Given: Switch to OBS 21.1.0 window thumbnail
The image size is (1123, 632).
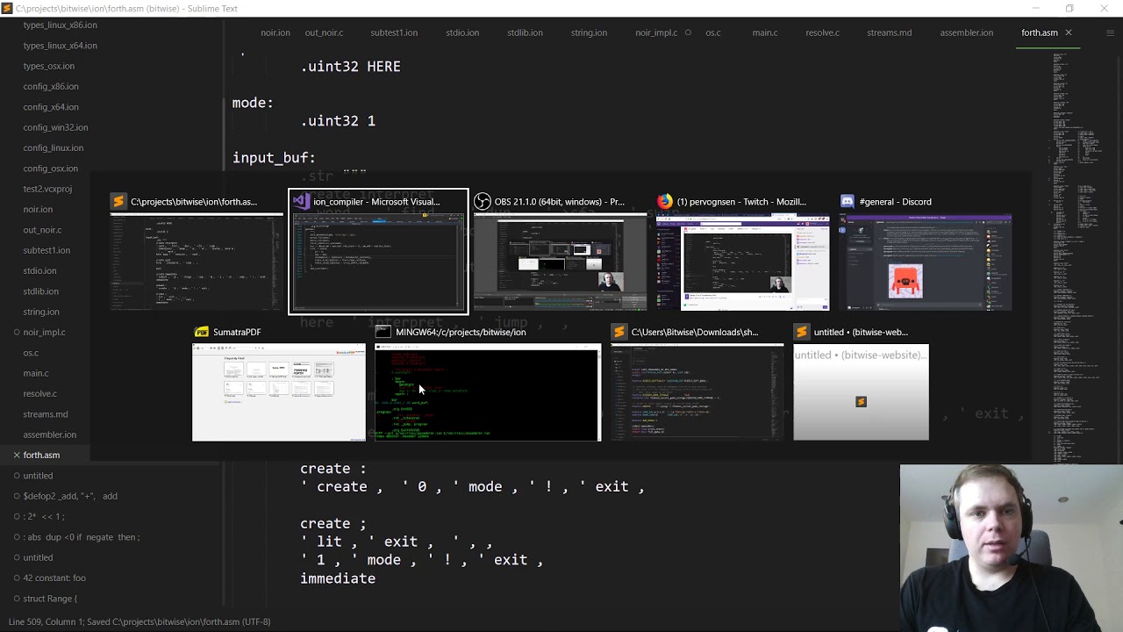Looking at the screenshot, I should click(560, 262).
